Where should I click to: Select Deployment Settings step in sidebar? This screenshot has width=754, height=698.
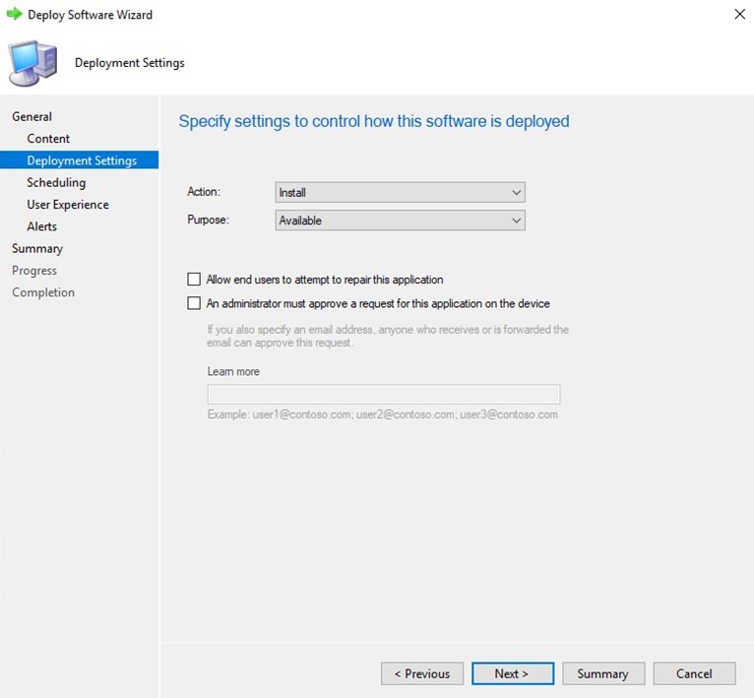[80, 160]
